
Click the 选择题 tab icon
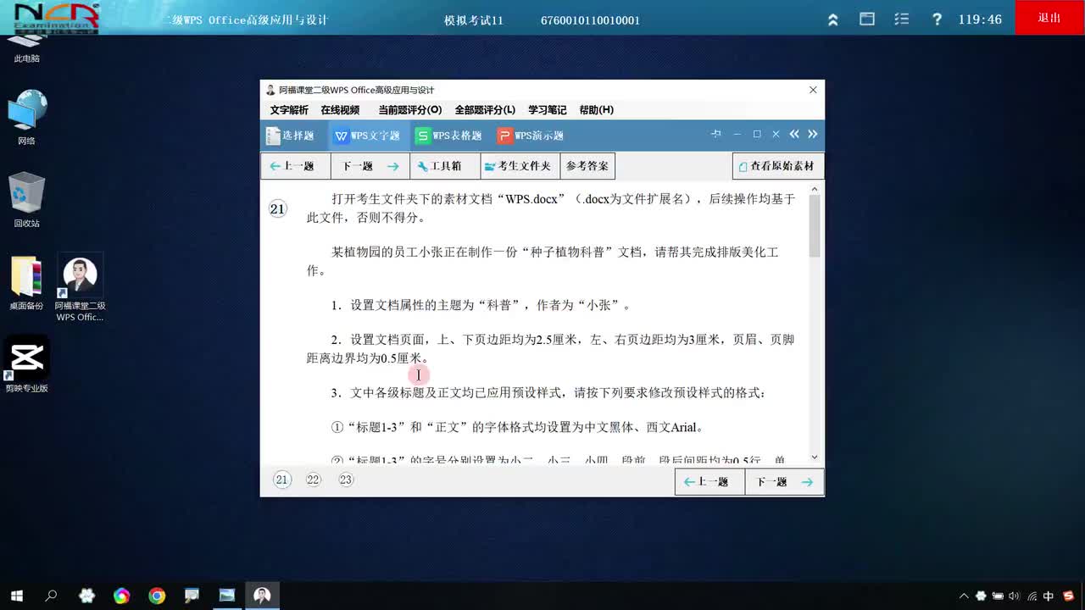(273, 136)
